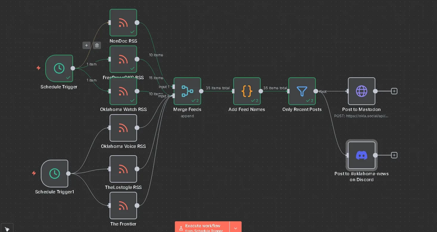The image size is (437, 232).
Task: Click the plus button on the connection
Action: point(86,45)
